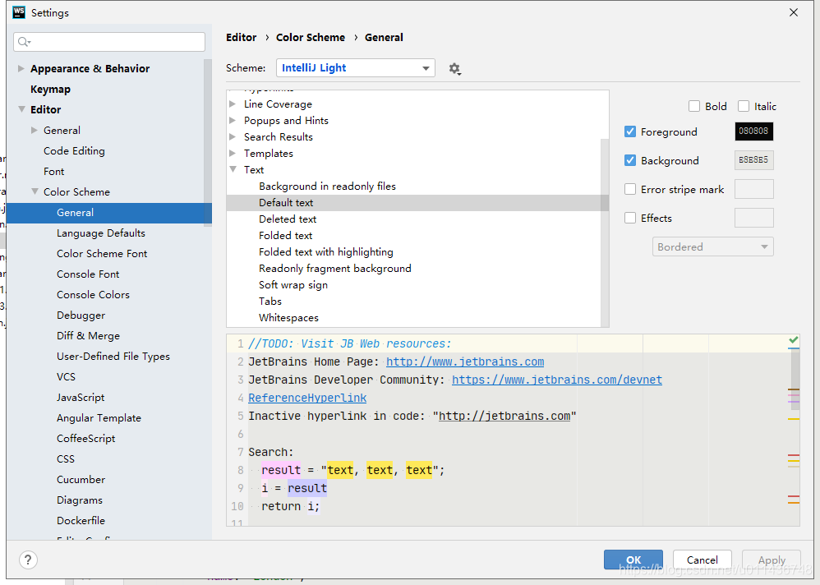The height and width of the screenshot is (585, 820).
Task: Select Console Colors in the sidebar
Action: (x=93, y=294)
